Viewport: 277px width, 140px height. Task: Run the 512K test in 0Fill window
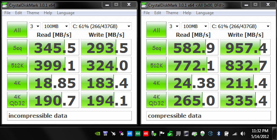click(156, 65)
